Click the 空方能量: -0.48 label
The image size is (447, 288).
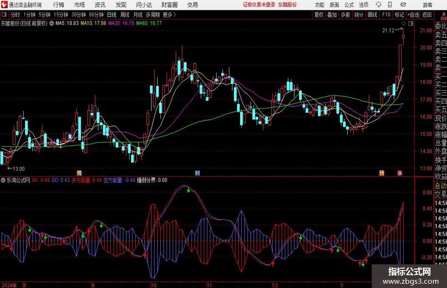click(119, 180)
